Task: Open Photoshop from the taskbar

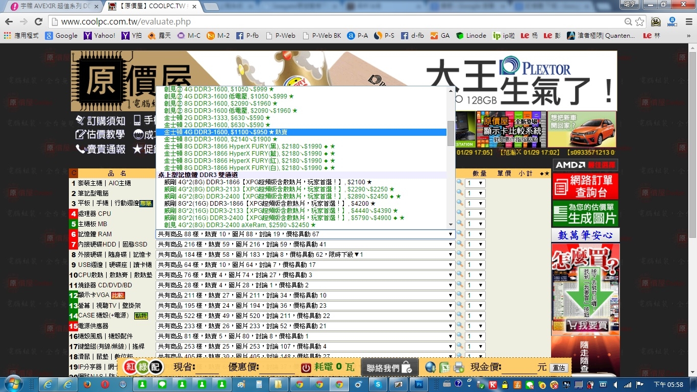Action: coord(419,384)
